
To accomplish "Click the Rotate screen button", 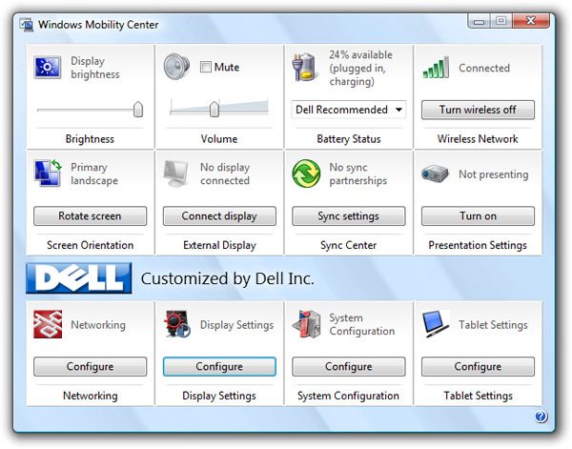I will click(91, 216).
